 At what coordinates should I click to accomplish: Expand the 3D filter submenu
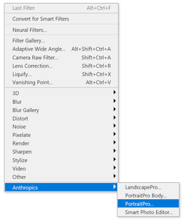click(x=61, y=93)
